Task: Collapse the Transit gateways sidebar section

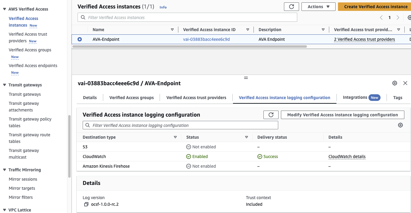Action: [5, 85]
